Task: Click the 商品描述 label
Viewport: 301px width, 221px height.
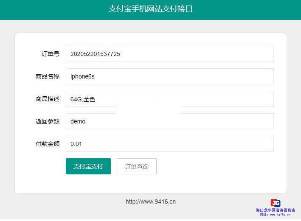Action: [48, 99]
